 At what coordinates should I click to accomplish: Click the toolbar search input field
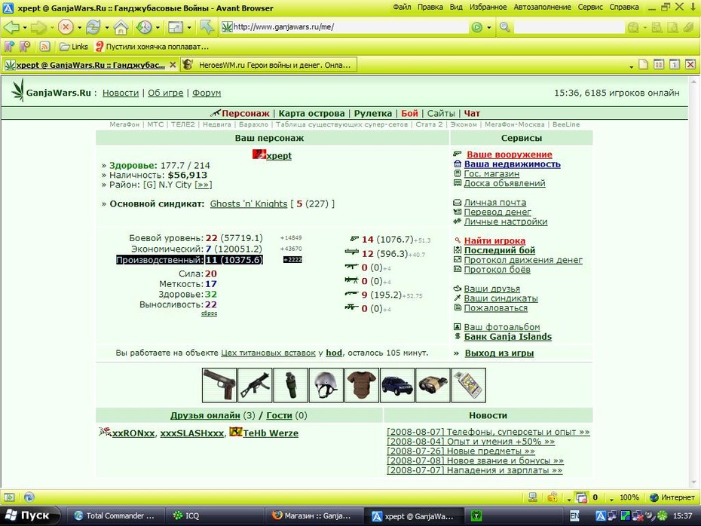[x=568, y=27]
